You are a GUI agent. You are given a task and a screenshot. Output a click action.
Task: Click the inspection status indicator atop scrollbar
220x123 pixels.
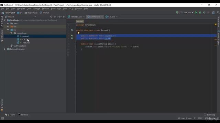pyautogui.click(x=216, y=25)
